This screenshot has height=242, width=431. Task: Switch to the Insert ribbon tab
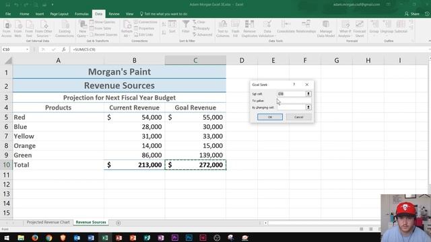(40, 13)
